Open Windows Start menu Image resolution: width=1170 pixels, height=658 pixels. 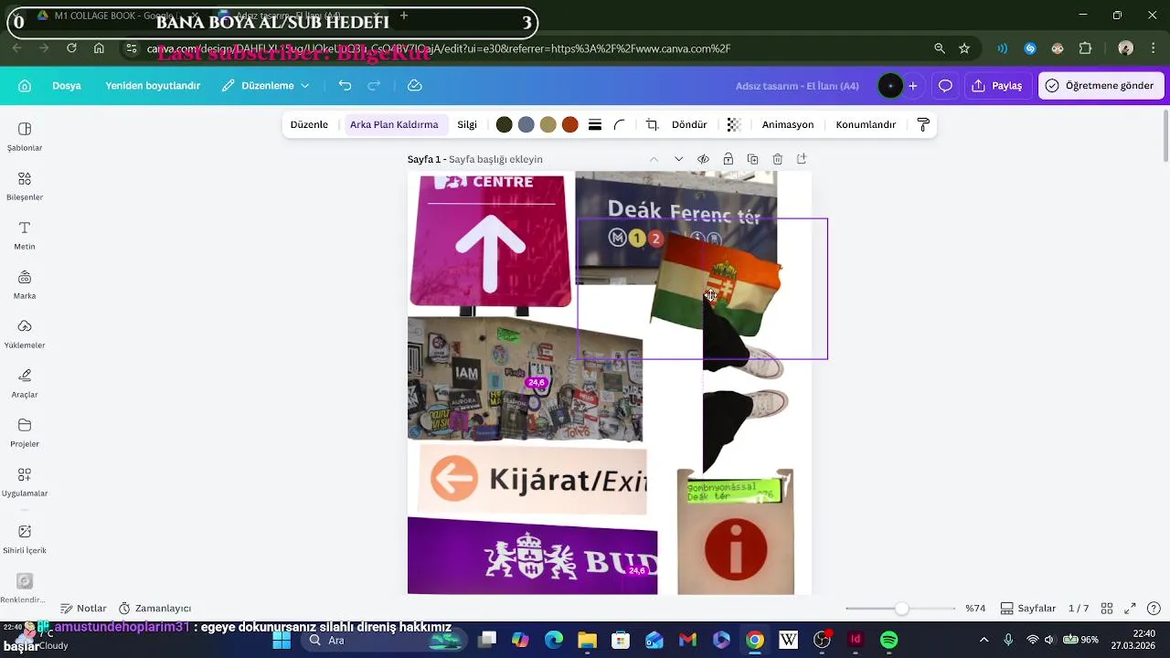click(x=282, y=640)
